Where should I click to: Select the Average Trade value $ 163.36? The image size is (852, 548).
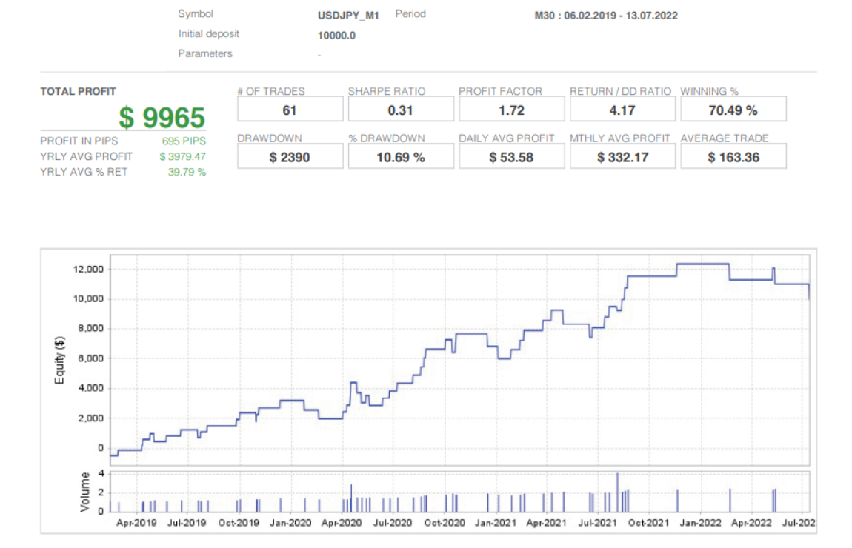coord(733,157)
